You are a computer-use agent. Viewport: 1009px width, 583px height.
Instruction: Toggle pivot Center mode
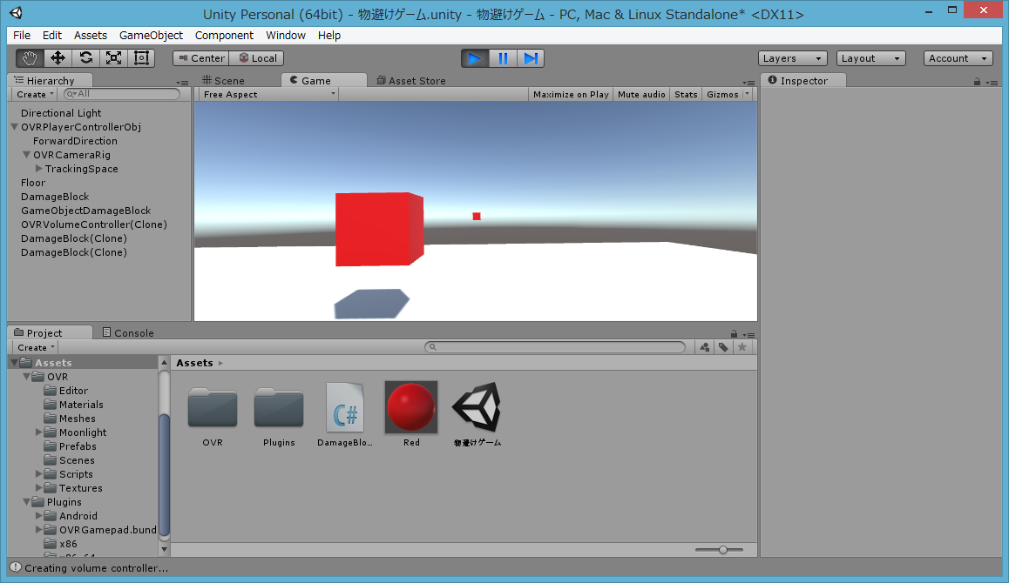tap(200, 58)
